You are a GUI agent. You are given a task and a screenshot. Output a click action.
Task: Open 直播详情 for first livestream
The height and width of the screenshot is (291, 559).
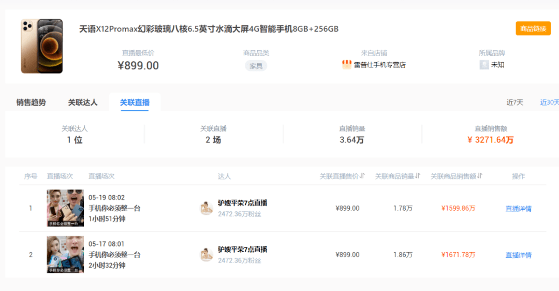[x=518, y=209]
